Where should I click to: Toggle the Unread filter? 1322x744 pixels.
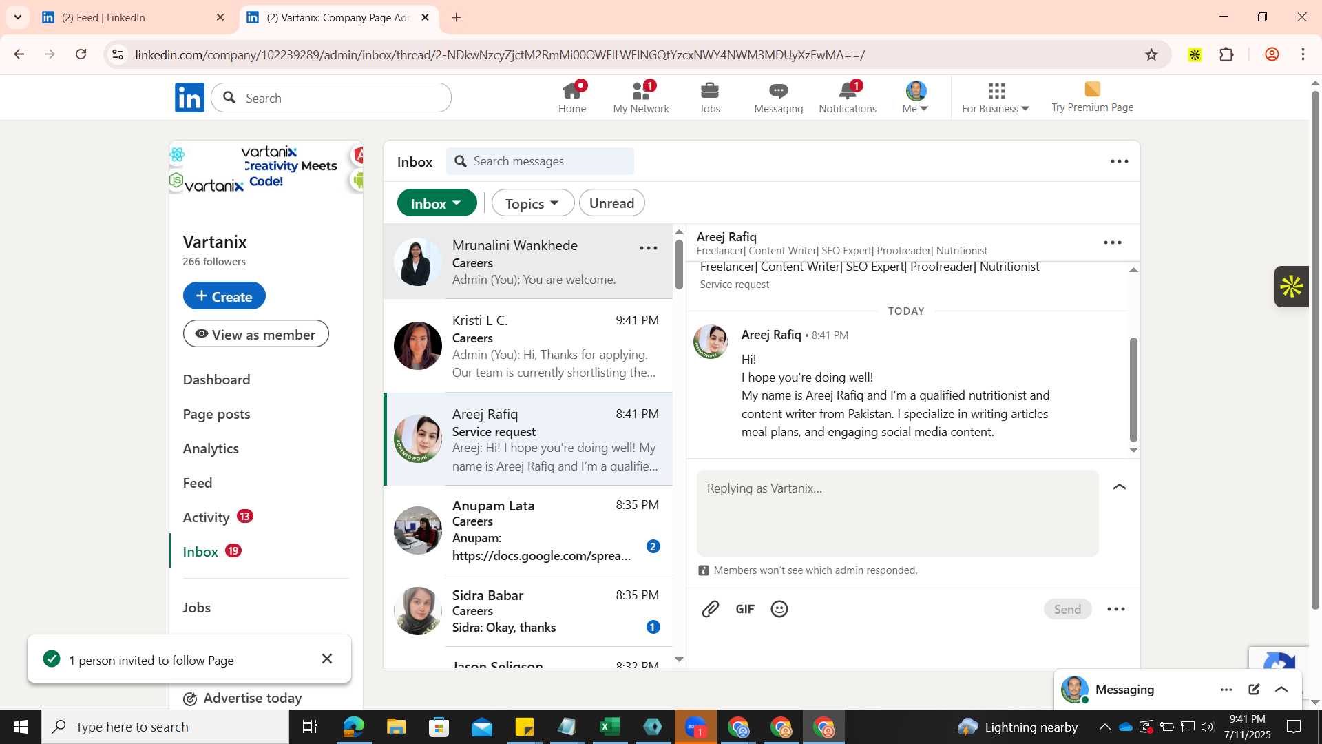point(612,203)
